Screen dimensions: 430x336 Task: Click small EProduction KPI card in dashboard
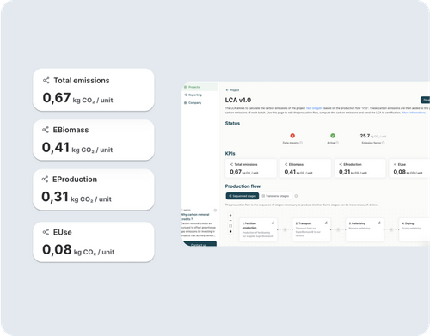click(360, 168)
